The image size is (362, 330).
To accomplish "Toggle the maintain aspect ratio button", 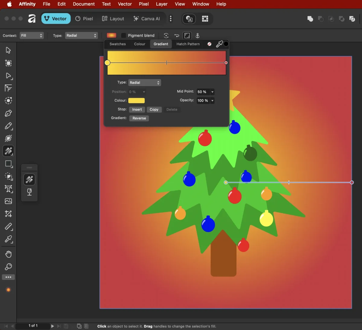I will coord(187,36).
